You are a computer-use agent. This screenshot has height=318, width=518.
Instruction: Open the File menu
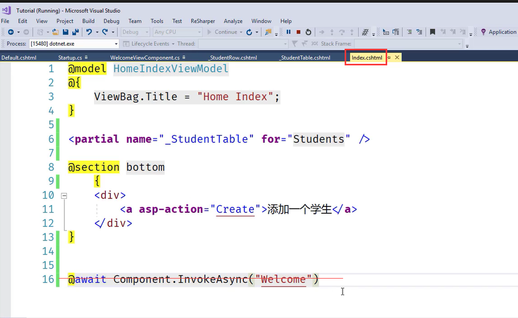(x=5, y=21)
